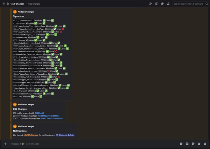Screen dimensions: 210x149
Task: Show pinned messages with the pin icon
Action: pyautogui.click(x=162, y=4)
